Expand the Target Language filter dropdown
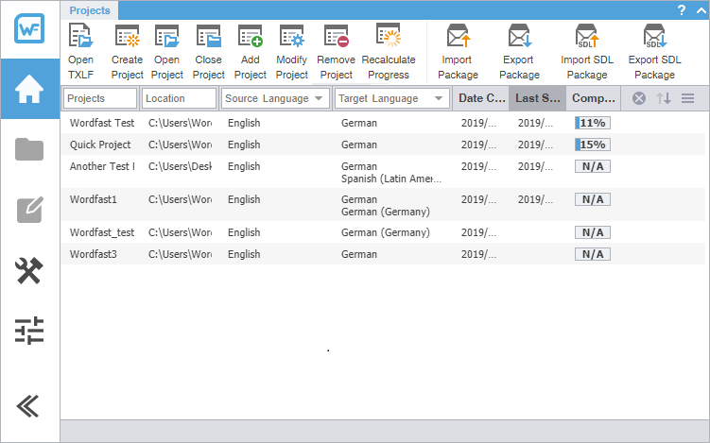The height and width of the screenshot is (443, 710). [440, 98]
